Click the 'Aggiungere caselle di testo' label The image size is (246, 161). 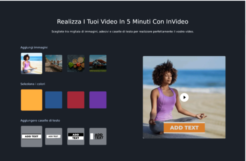40,121
